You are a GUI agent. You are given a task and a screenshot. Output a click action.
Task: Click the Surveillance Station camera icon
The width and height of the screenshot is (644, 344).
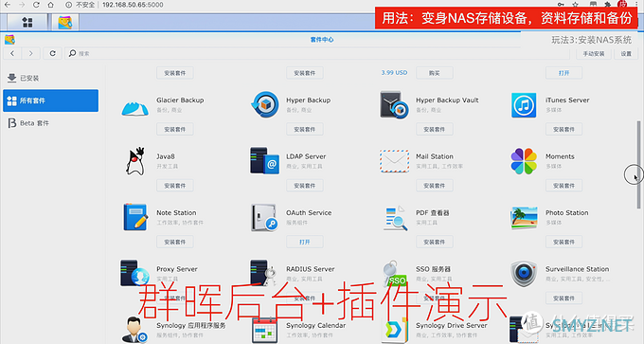[x=524, y=273]
